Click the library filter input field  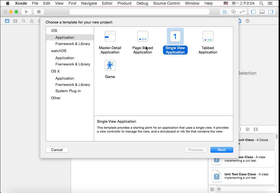click(x=247, y=189)
